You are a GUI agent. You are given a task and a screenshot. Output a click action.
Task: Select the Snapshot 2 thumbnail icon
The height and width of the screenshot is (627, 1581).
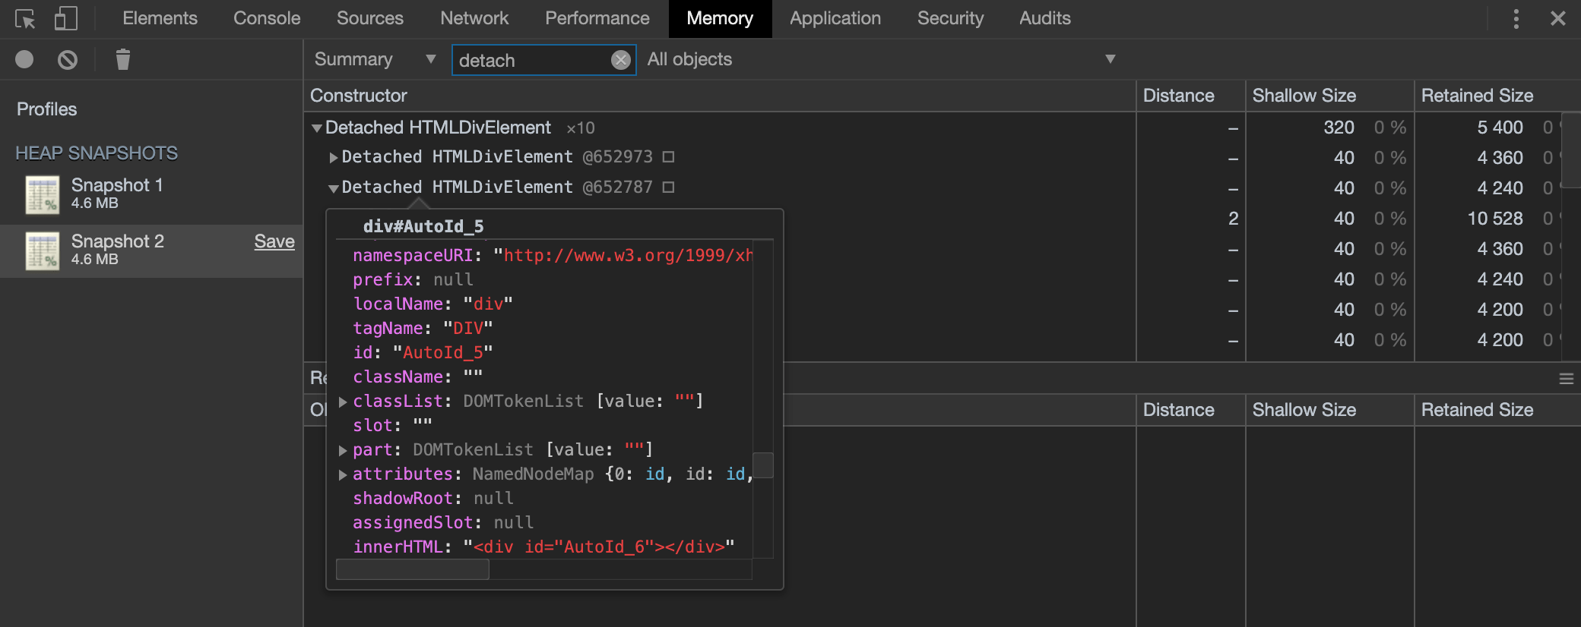pos(43,250)
